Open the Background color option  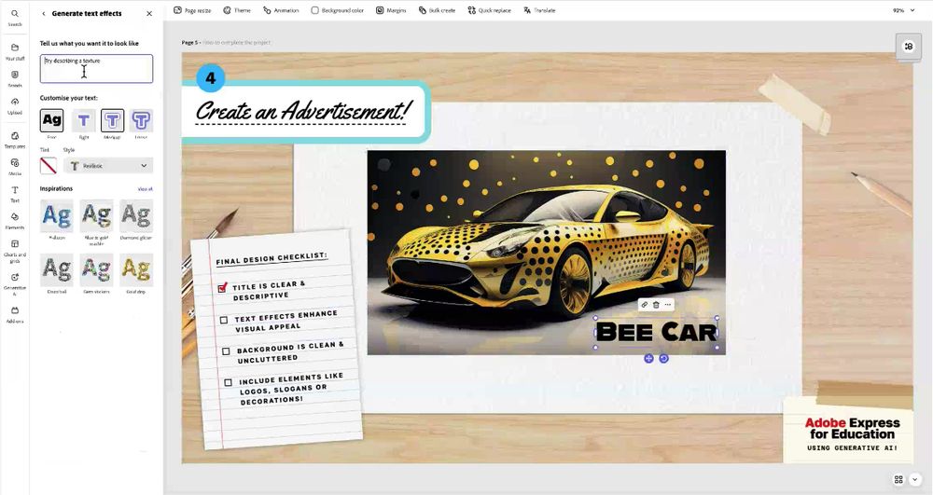coord(338,10)
